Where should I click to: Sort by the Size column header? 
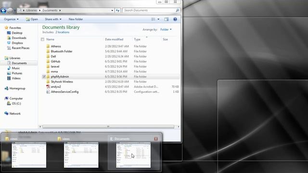click(x=165, y=39)
